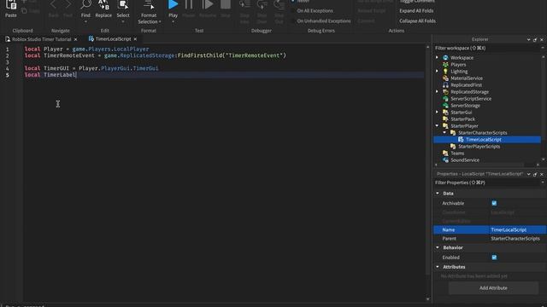Viewport: 547px width, 307px height.
Task: Click the Teams service icon
Action: [445, 153]
